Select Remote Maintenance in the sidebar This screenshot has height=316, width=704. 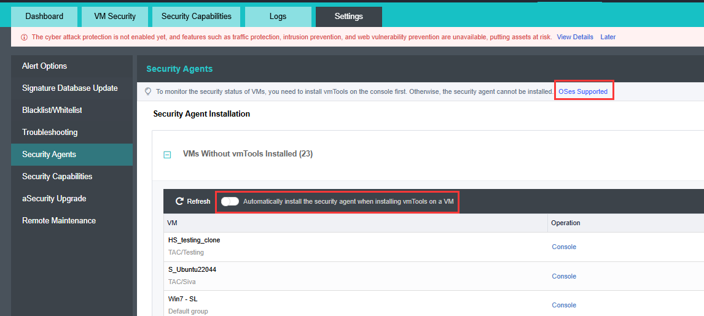click(x=59, y=220)
